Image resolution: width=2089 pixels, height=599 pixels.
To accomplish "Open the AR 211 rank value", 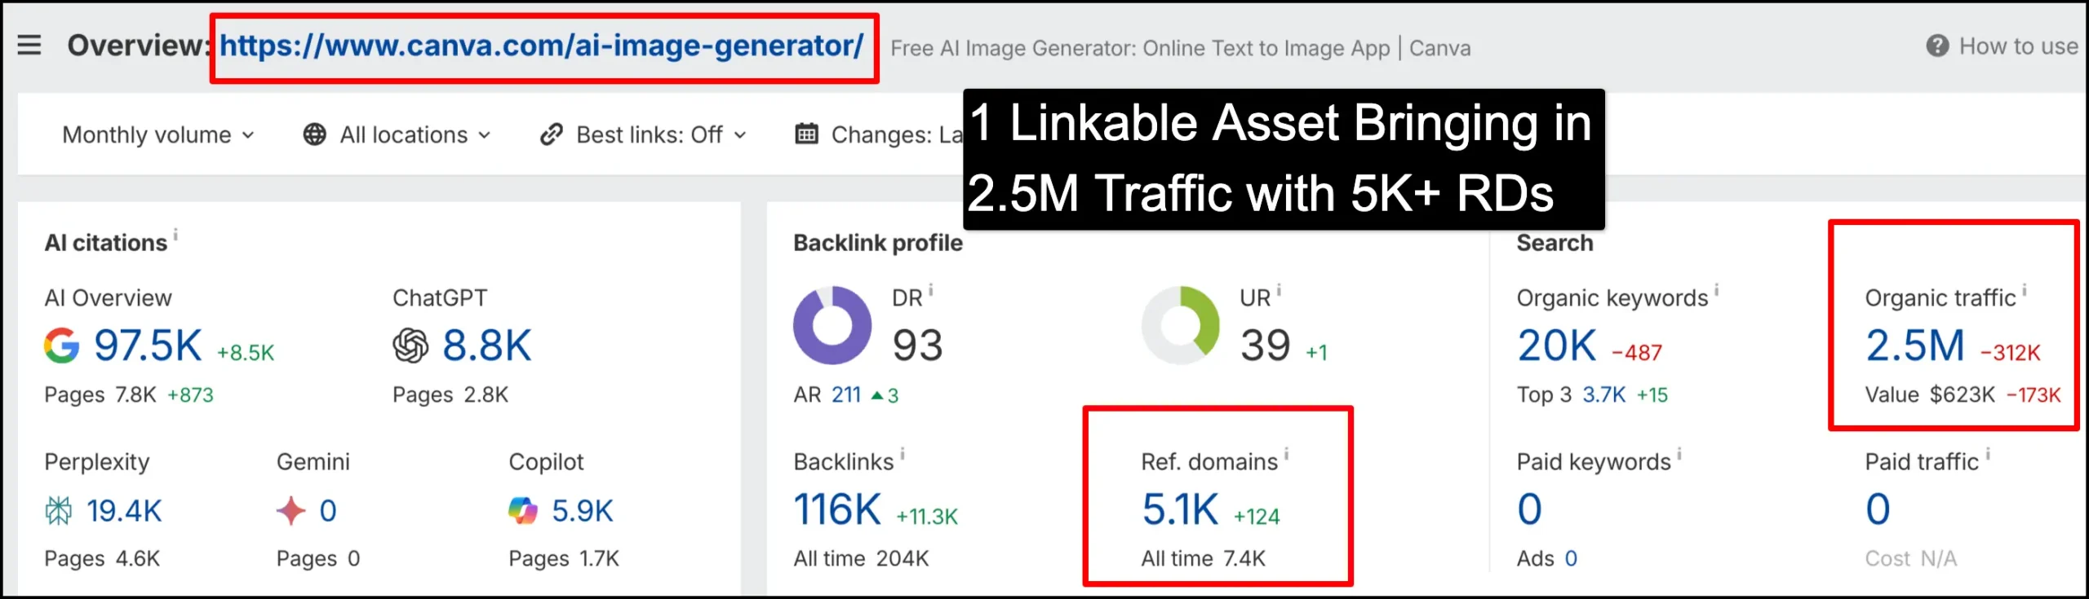I will coord(846,395).
